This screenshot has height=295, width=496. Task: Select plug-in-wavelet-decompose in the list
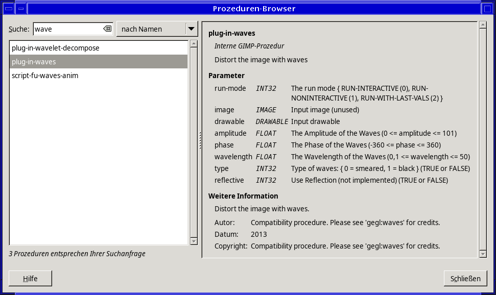coord(99,48)
